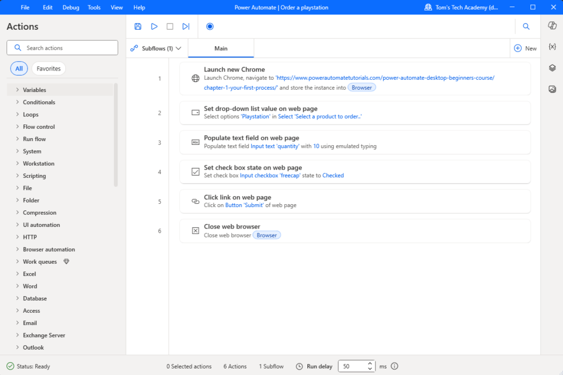Stop the flow with the square icon
Image resolution: width=563 pixels, height=375 pixels.
tap(170, 26)
